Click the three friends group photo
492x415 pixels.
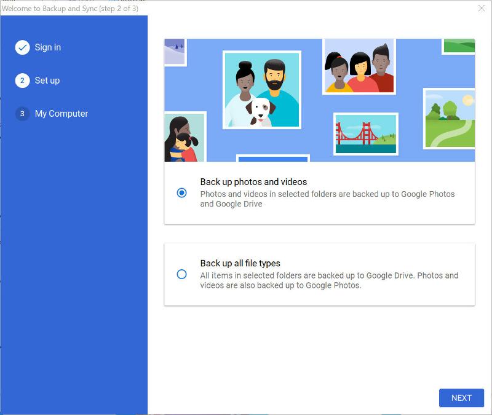pos(359,66)
